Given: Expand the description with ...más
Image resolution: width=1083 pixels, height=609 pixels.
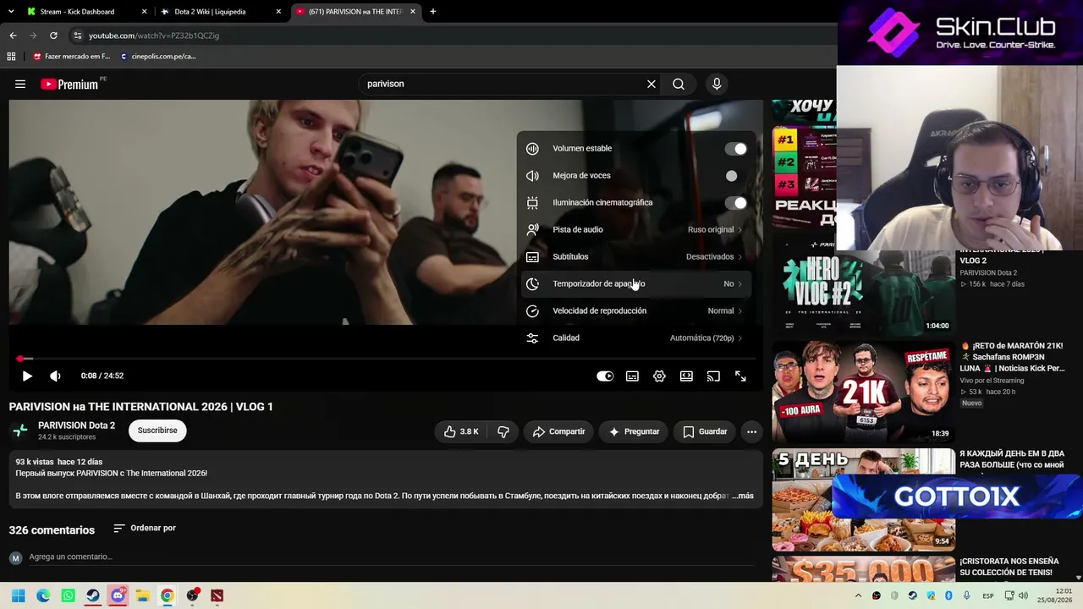Looking at the screenshot, I should click(743, 496).
